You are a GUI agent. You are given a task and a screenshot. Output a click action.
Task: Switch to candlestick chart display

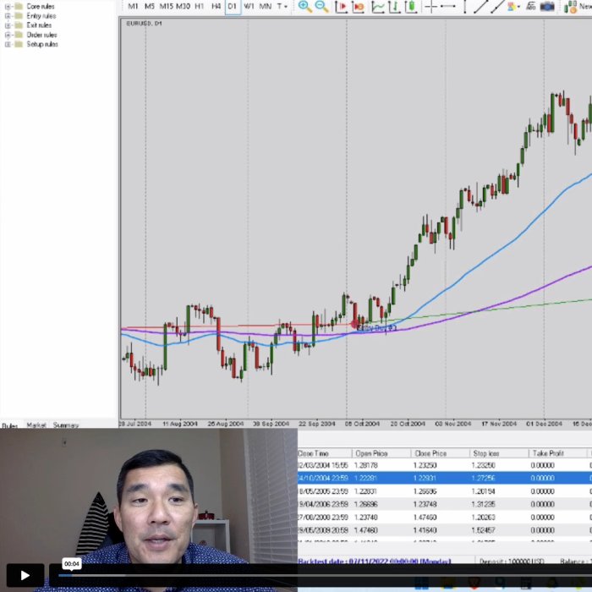tap(411, 6)
